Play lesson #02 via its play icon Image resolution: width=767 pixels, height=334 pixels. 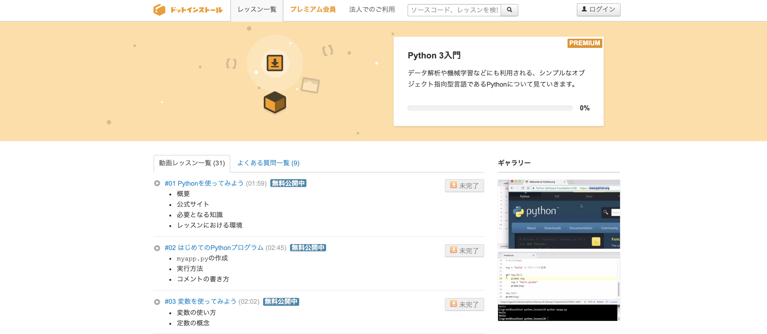tap(157, 248)
